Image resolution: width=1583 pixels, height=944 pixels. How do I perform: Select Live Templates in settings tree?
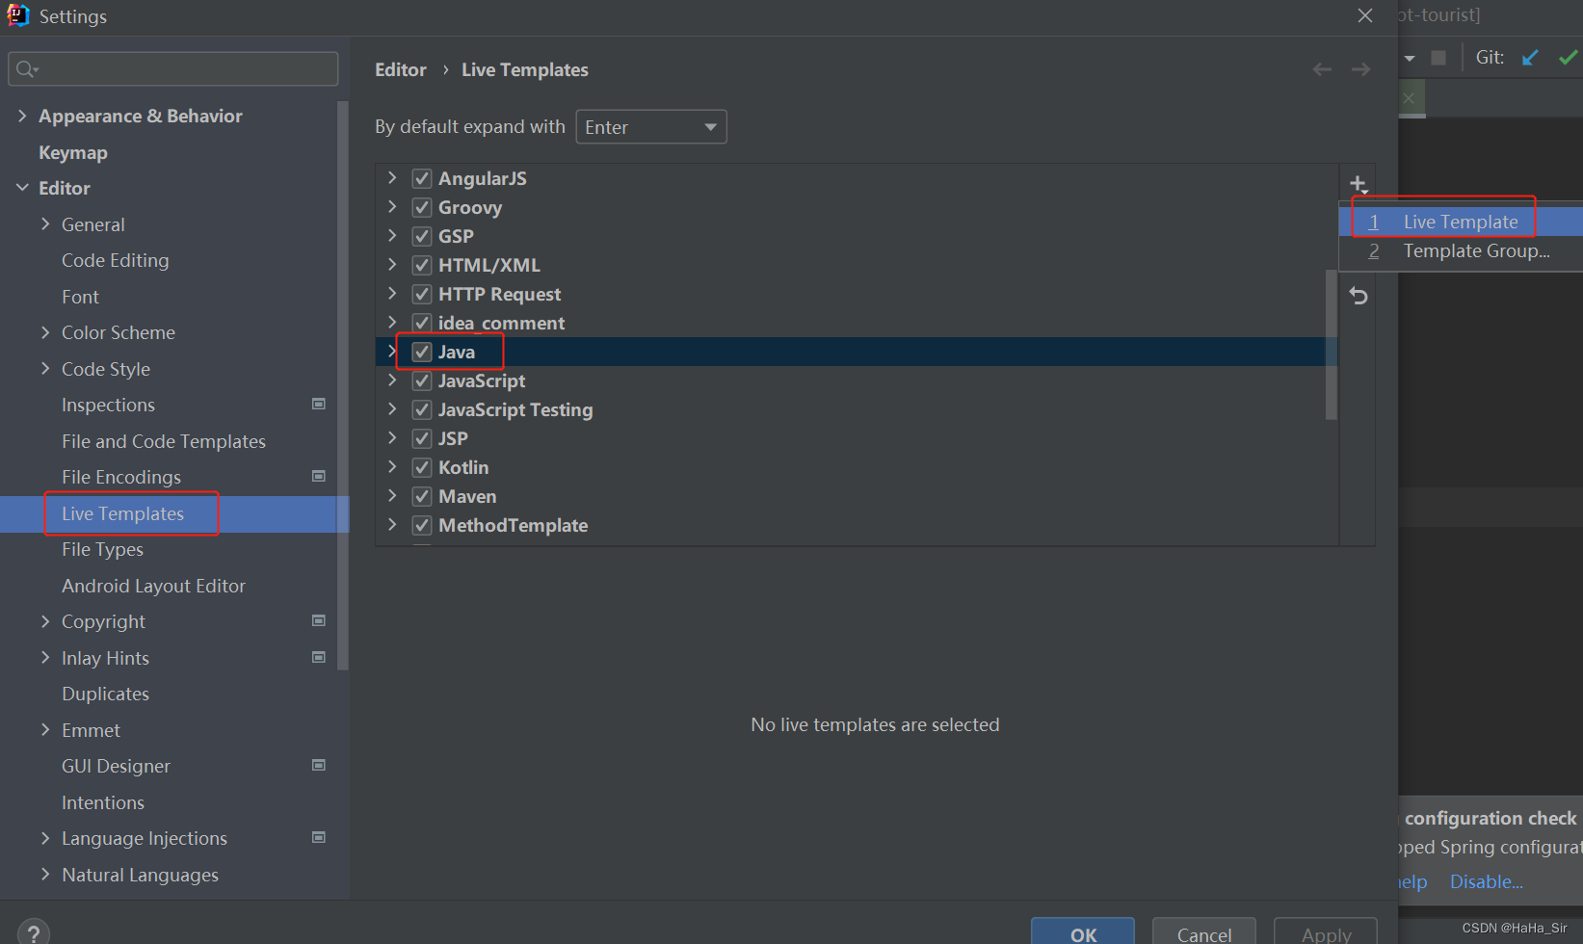click(174, 513)
